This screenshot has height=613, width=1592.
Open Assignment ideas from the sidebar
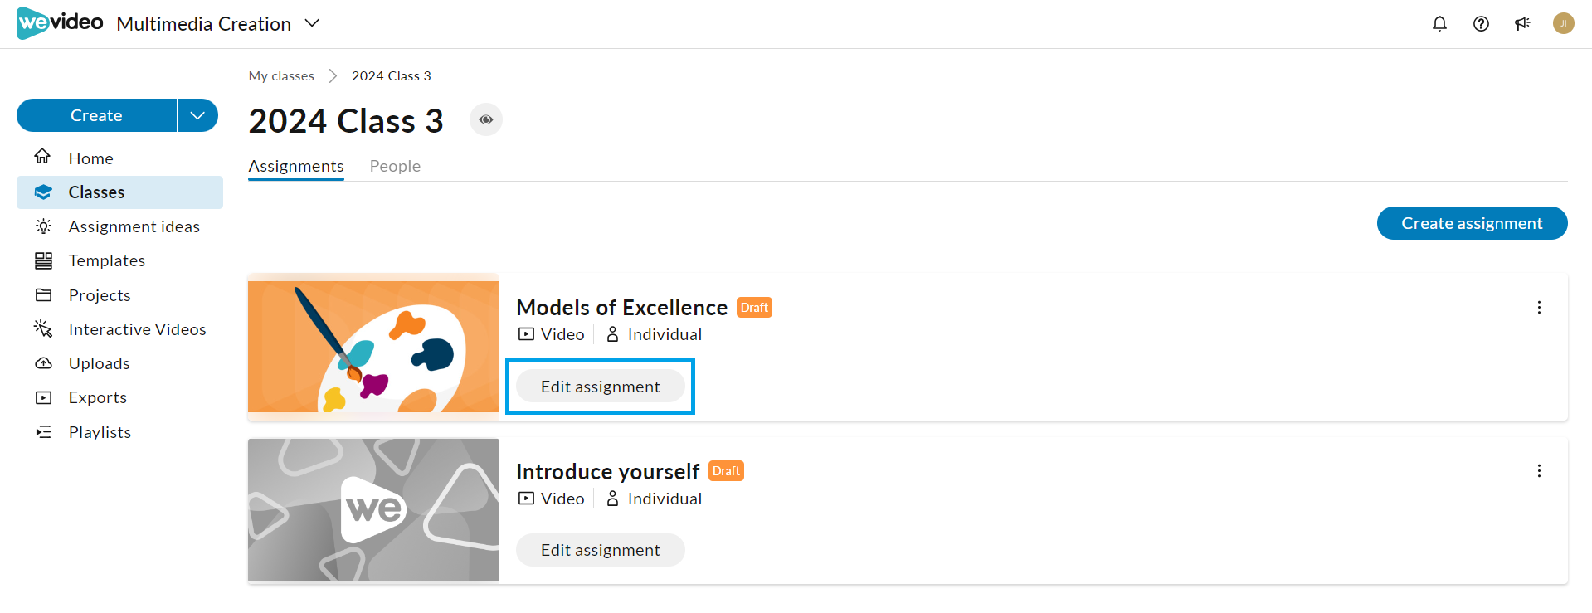click(43, 226)
